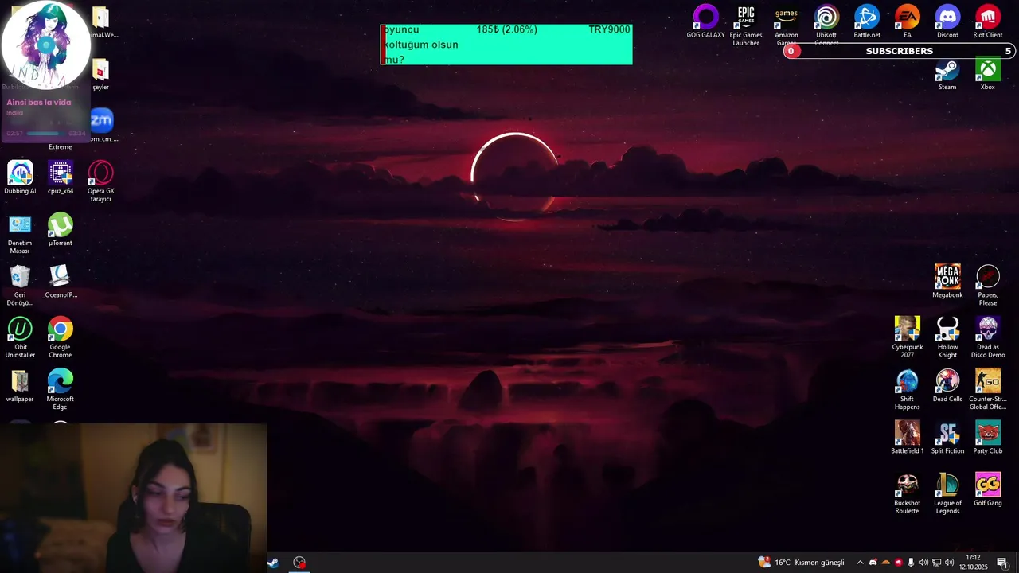Open the EA app shortcut
This screenshot has height=573, width=1019.
point(907,22)
